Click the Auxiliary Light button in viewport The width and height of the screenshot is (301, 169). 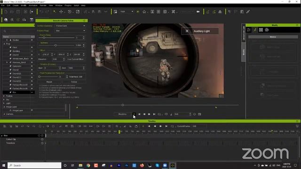pos(200,31)
